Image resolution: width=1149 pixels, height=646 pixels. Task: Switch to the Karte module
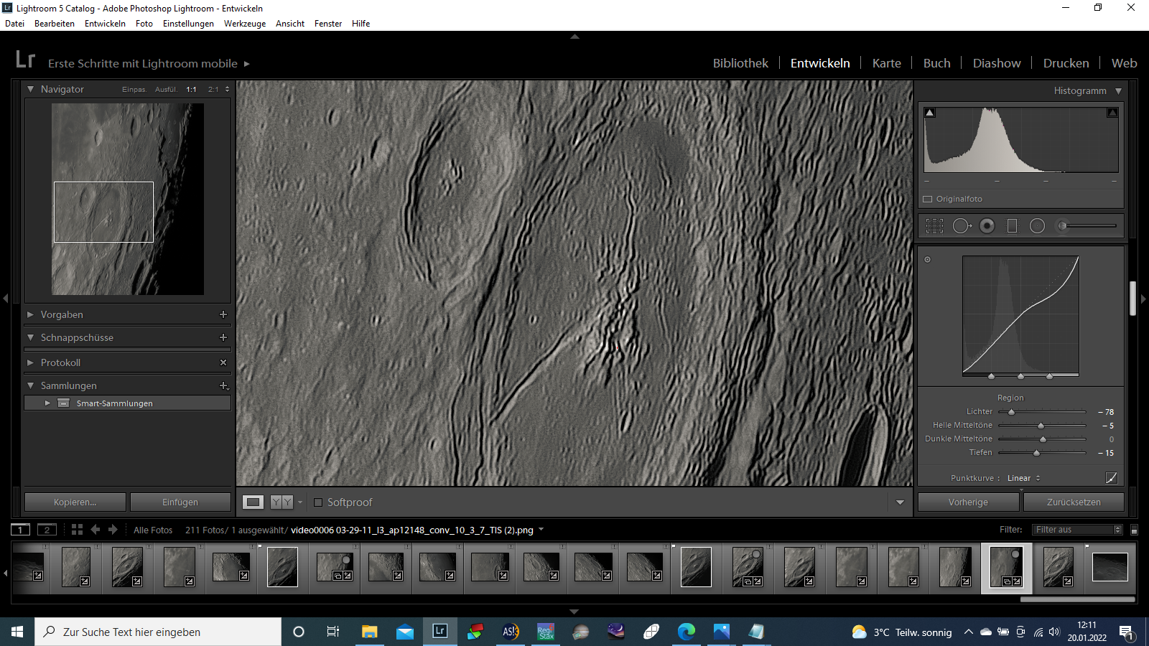(x=886, y=63)
